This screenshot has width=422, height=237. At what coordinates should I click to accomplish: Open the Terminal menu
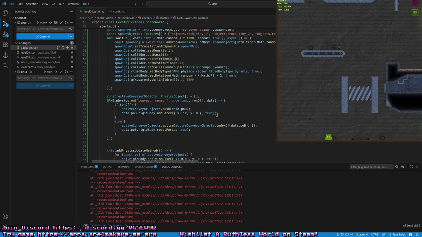(74, 4)
